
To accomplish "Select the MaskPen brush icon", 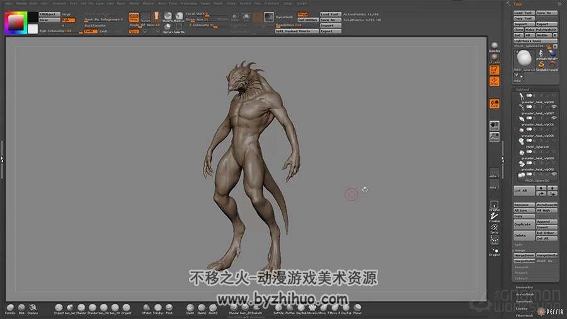I will pyautogui.click(x=168, y=16).
